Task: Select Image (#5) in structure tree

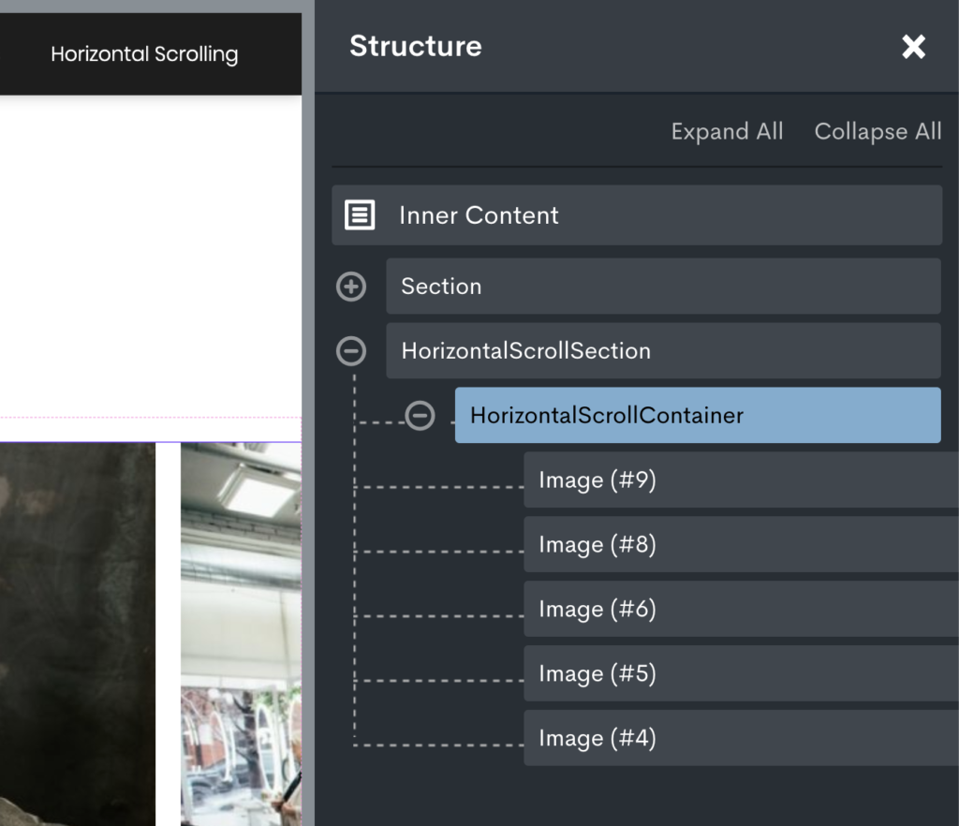Action: 742,673
